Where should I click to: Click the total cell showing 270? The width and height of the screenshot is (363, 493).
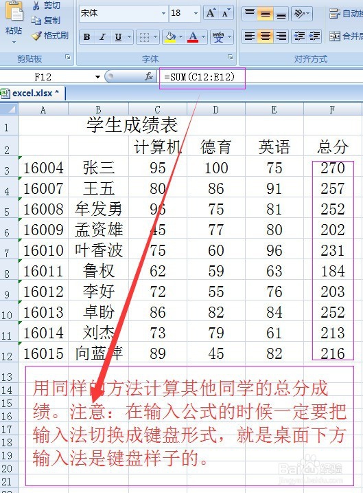tap(333, 167)
